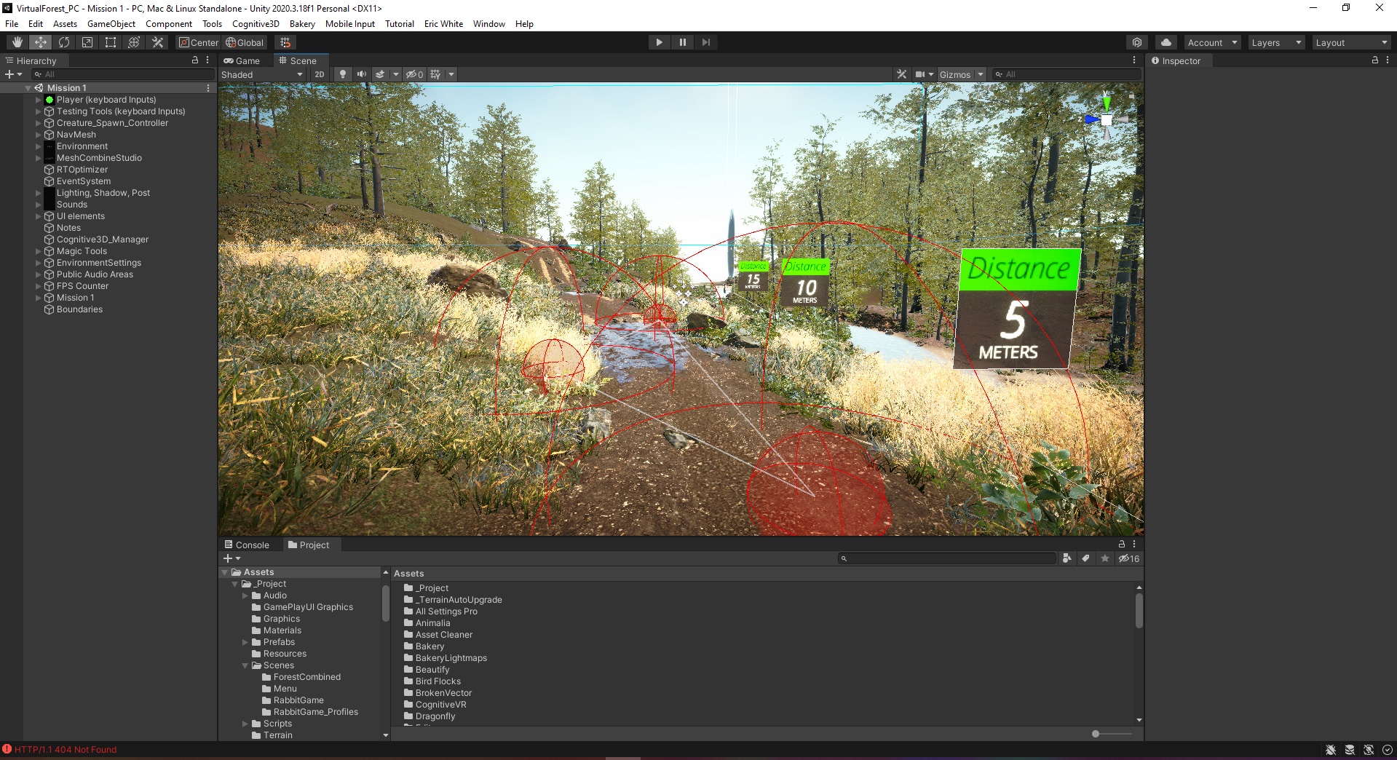
Task: Open the Shaded draw mode dropdown
Action: click(x=262, y=74)
